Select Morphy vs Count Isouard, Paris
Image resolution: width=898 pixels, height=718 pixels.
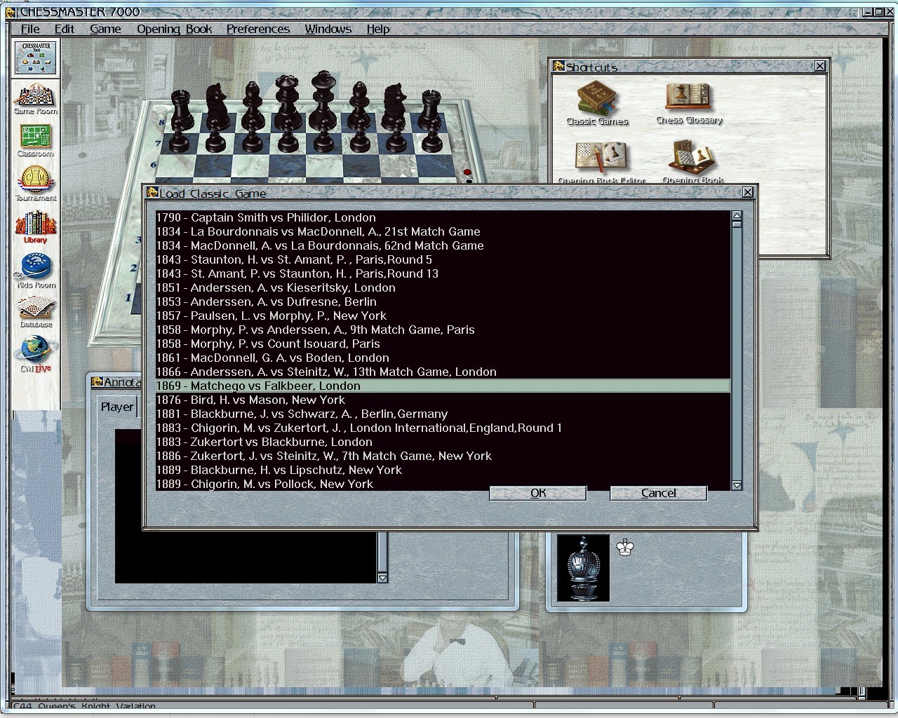(443, 344)
